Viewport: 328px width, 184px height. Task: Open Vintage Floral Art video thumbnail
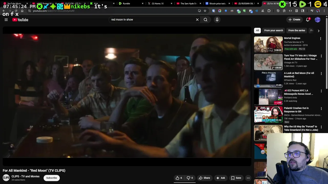(x=268, y=62)
